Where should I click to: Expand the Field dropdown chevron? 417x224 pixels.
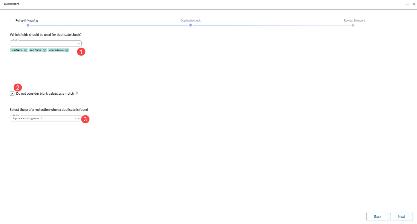coord(79,44)
